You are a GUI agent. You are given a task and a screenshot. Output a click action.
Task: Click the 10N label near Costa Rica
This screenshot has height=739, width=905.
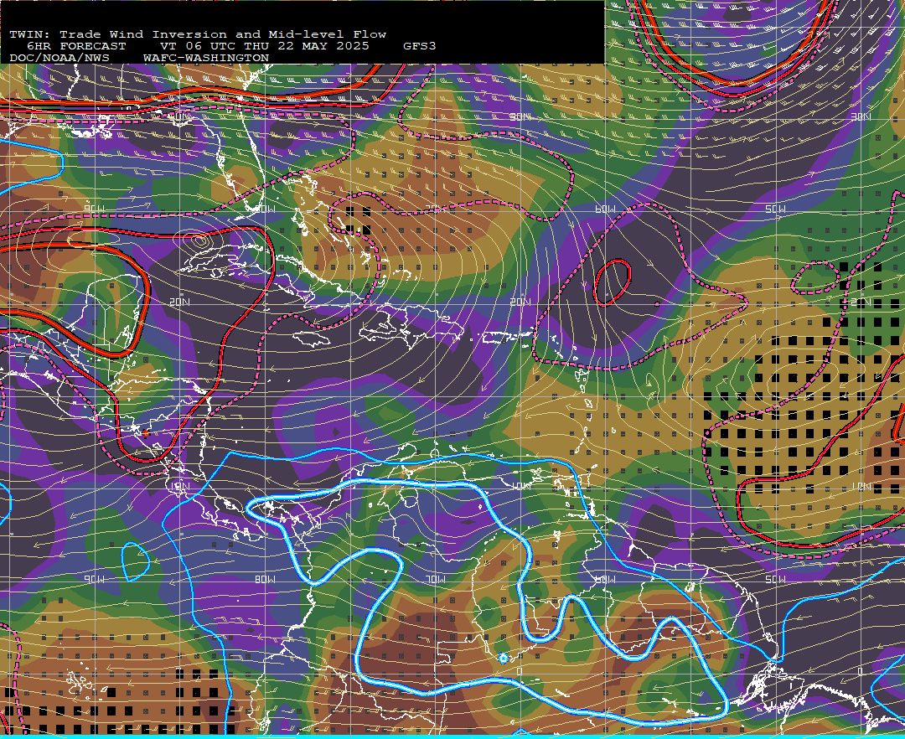click(x=179, y=486)
